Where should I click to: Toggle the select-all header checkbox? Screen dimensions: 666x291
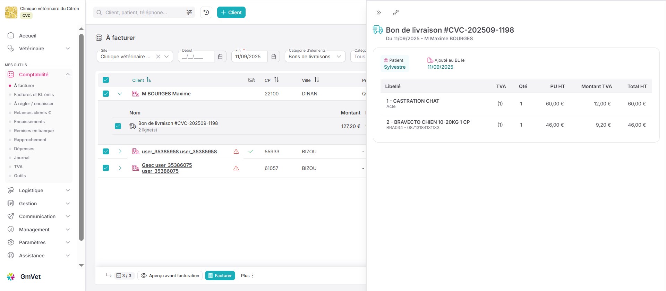106,80
